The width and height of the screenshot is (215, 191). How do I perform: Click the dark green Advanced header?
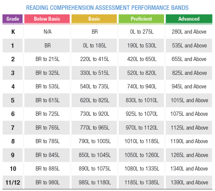pos(189,19)
